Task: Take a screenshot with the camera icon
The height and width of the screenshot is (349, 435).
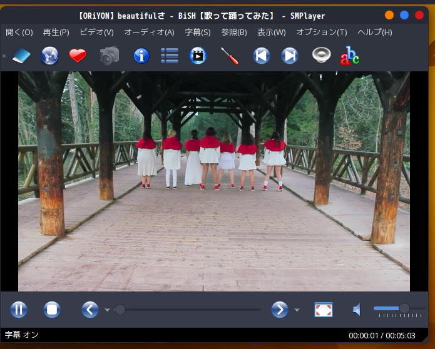Action: pyautogui.click(x=110, y=56)
